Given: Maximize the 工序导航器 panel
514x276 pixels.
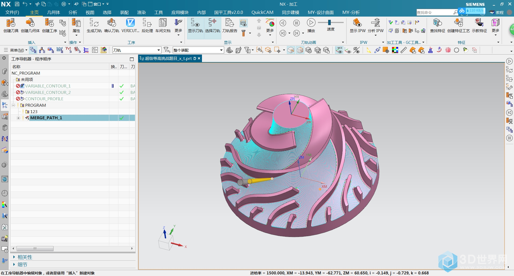Looking at the screenshot, I should [132, 59].
